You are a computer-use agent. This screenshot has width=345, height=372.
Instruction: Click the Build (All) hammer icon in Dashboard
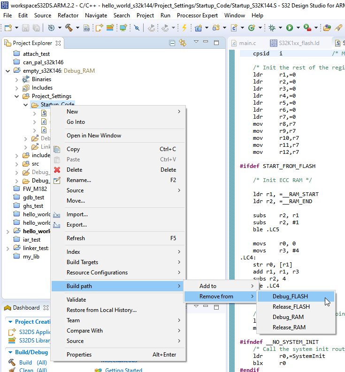[x=12, y=362]
